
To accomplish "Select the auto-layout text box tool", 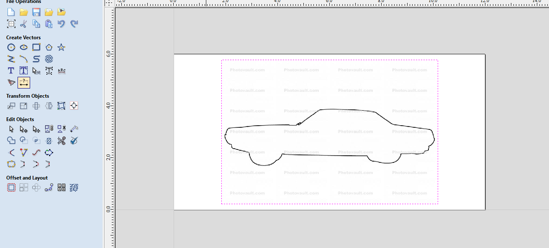I will (24, 71).
